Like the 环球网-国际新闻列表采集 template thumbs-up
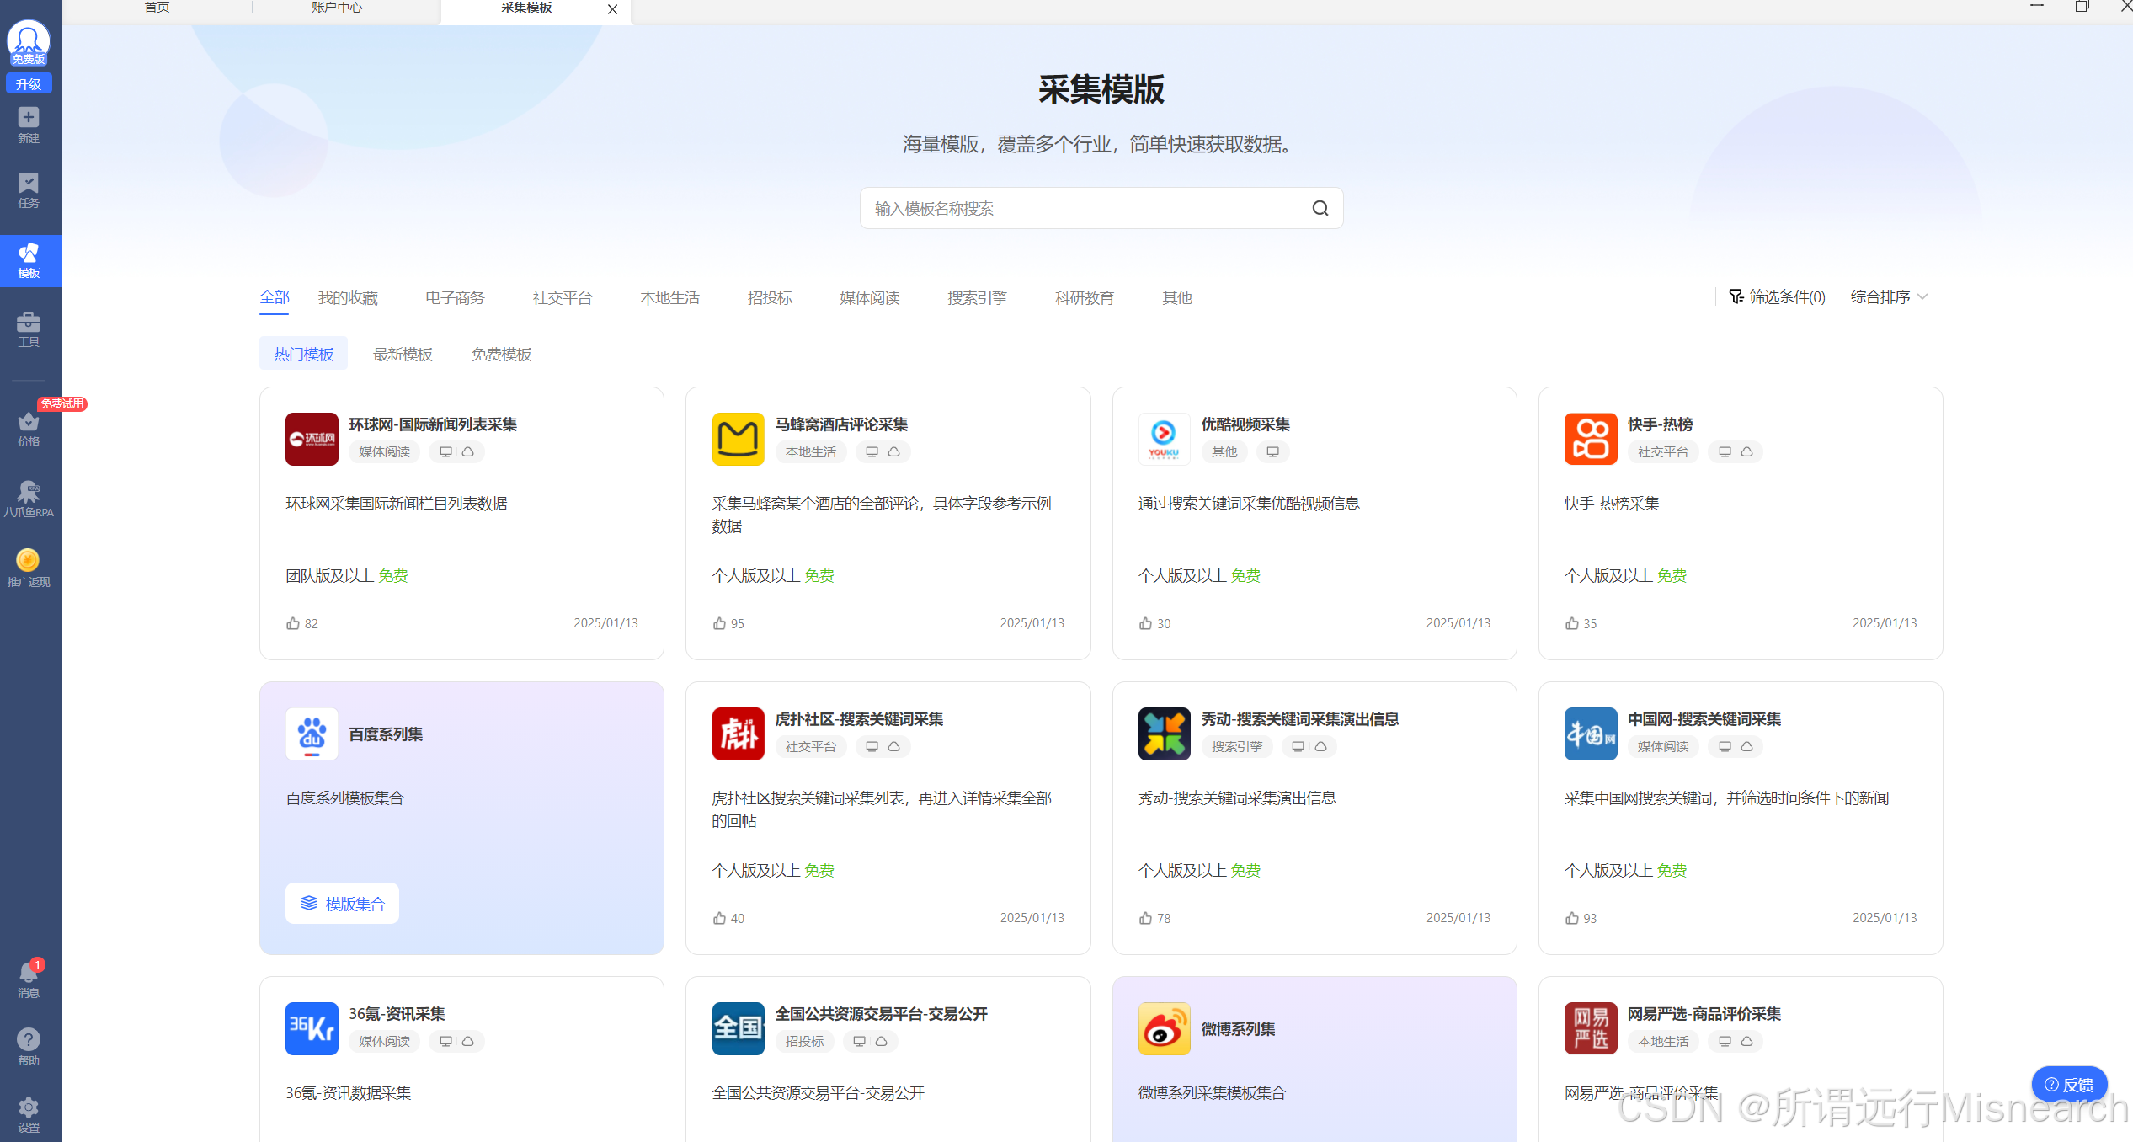Viewport: 2133px width, 1142px height. tap(293, 623)
